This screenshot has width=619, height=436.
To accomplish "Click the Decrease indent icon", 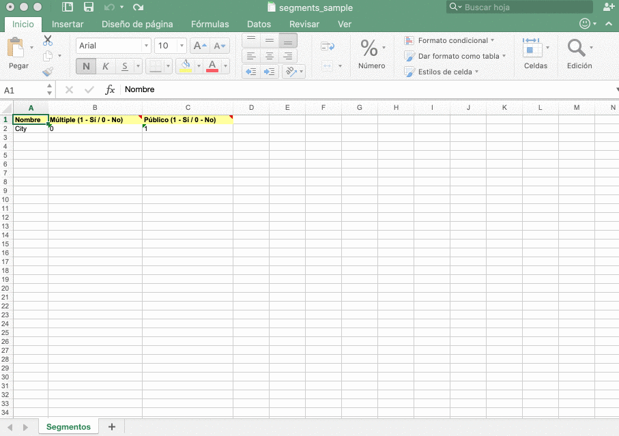I will coord(251,72).
